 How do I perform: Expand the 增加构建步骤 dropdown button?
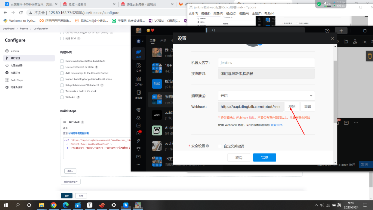pyautogui.click(x=70, y=182)
